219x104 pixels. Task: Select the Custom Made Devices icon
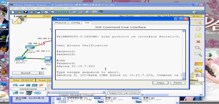[29, 93]
